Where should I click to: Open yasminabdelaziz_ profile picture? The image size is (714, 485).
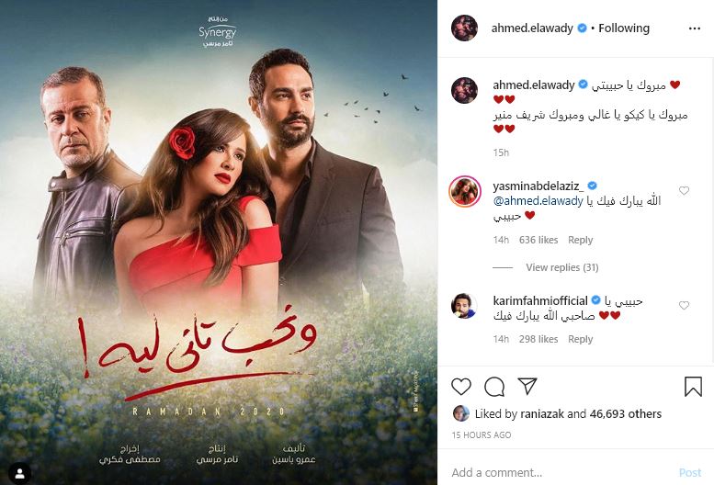click(464, 191)
